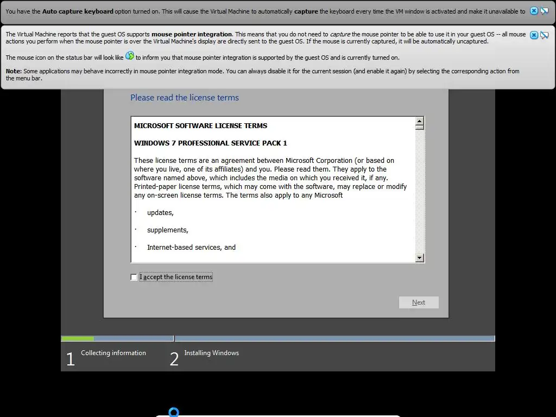Click the license scrollbar down arrow
The width and height of the screenshot is (556, 417).
tap(420, 258)
